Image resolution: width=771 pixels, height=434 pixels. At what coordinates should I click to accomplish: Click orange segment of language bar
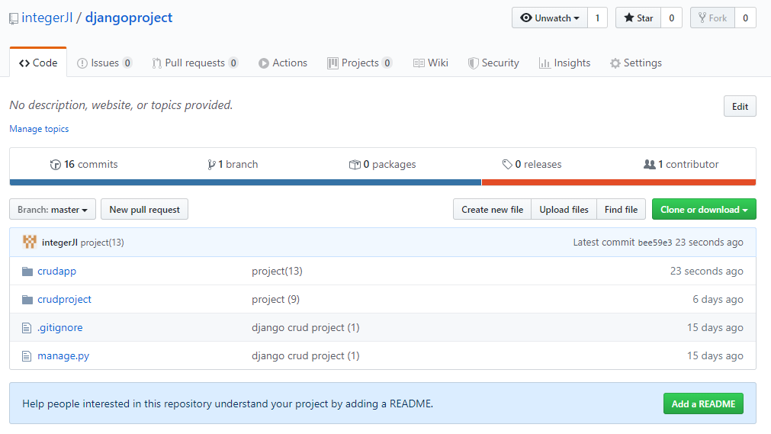click(x=618, y=182)
